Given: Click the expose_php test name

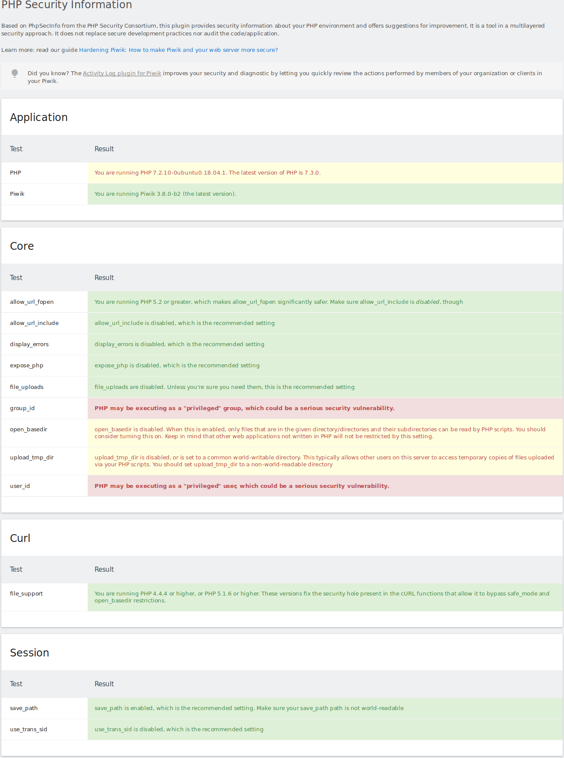Looking at the screenshot, I should (26, 366).
